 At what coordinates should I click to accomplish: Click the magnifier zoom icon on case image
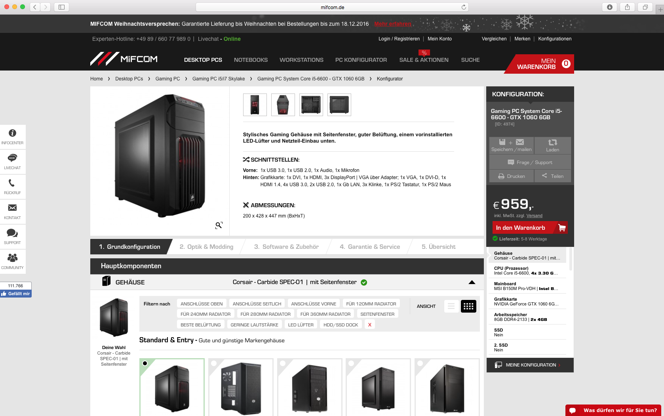tap(219, 225)
